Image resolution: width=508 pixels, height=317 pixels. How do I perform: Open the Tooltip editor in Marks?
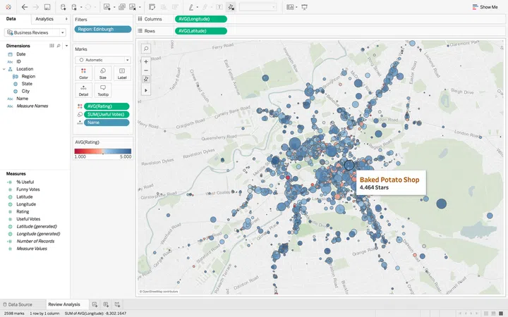click(103, 89)
